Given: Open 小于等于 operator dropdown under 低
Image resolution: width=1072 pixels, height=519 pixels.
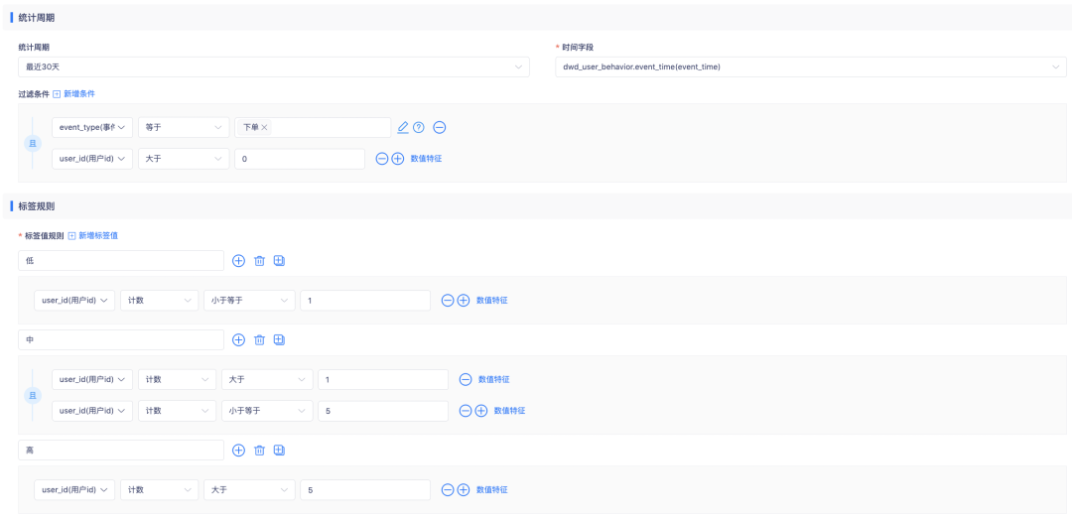Looking at the screenshot, I should 249,300.
